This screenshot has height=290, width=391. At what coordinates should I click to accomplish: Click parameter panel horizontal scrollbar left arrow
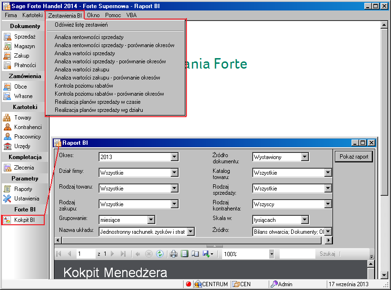tap(58, 240)
